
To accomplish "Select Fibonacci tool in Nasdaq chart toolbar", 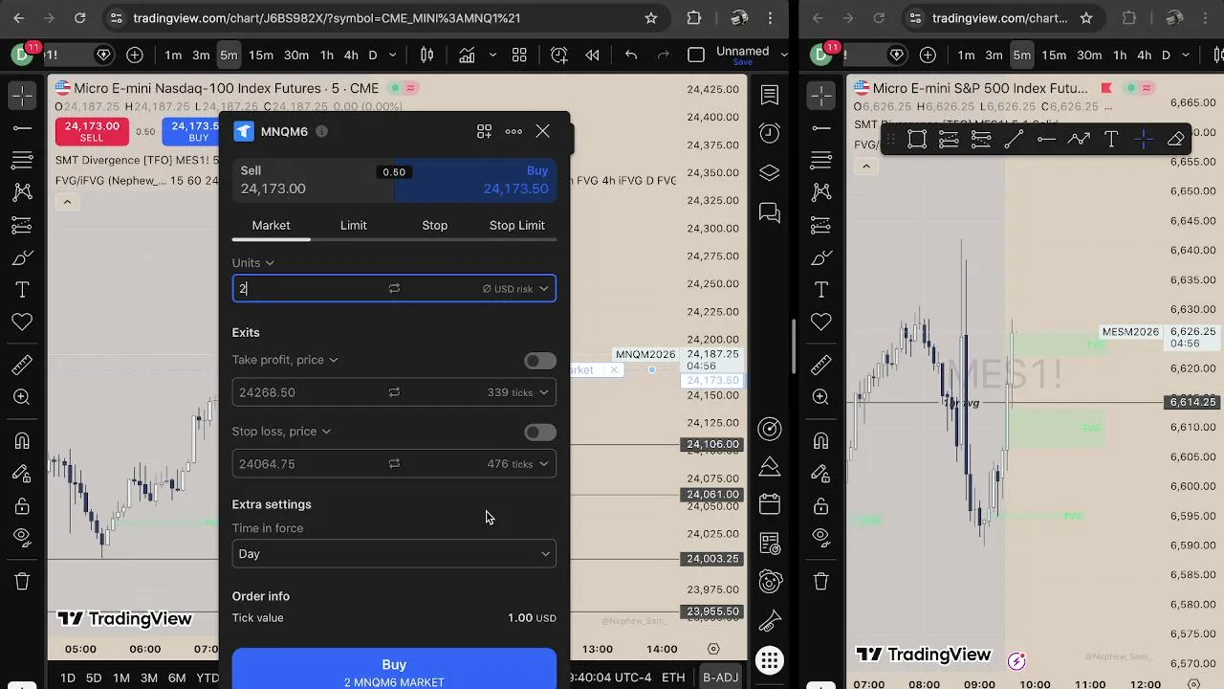I will point(22,160).
